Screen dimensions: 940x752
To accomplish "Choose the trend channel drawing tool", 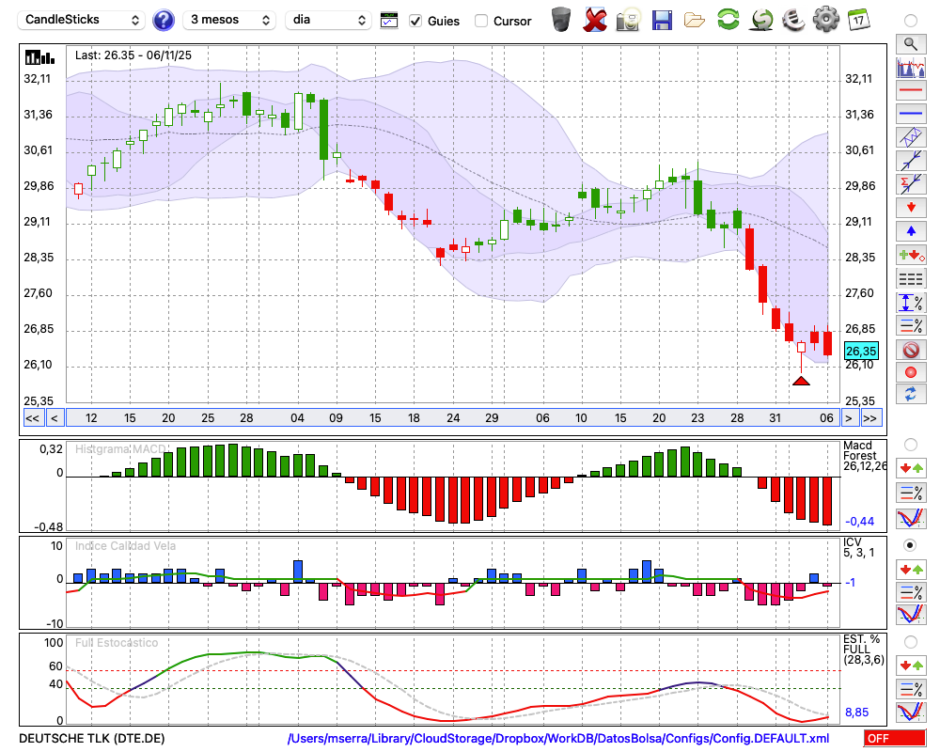I will click(x=910, y=137).
